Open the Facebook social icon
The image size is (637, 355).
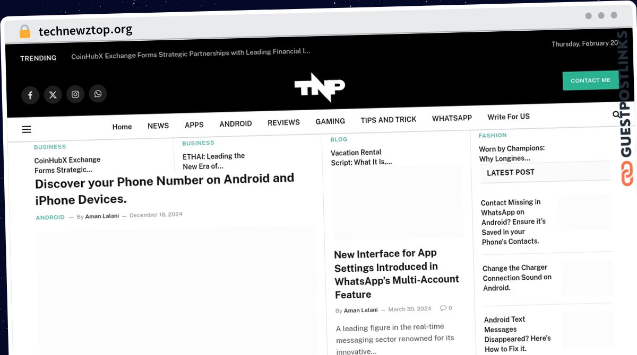(30, 95)
